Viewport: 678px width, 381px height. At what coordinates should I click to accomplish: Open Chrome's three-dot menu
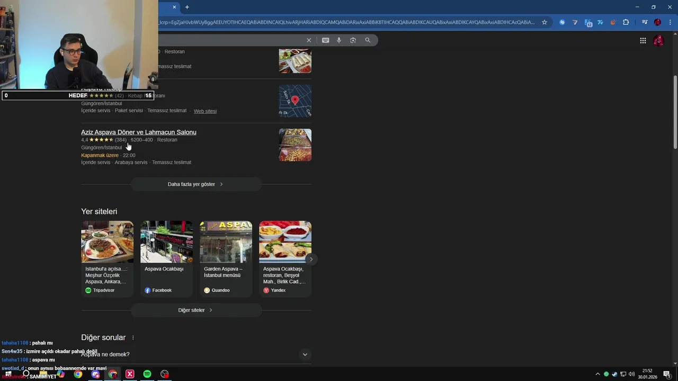(670, 22)
